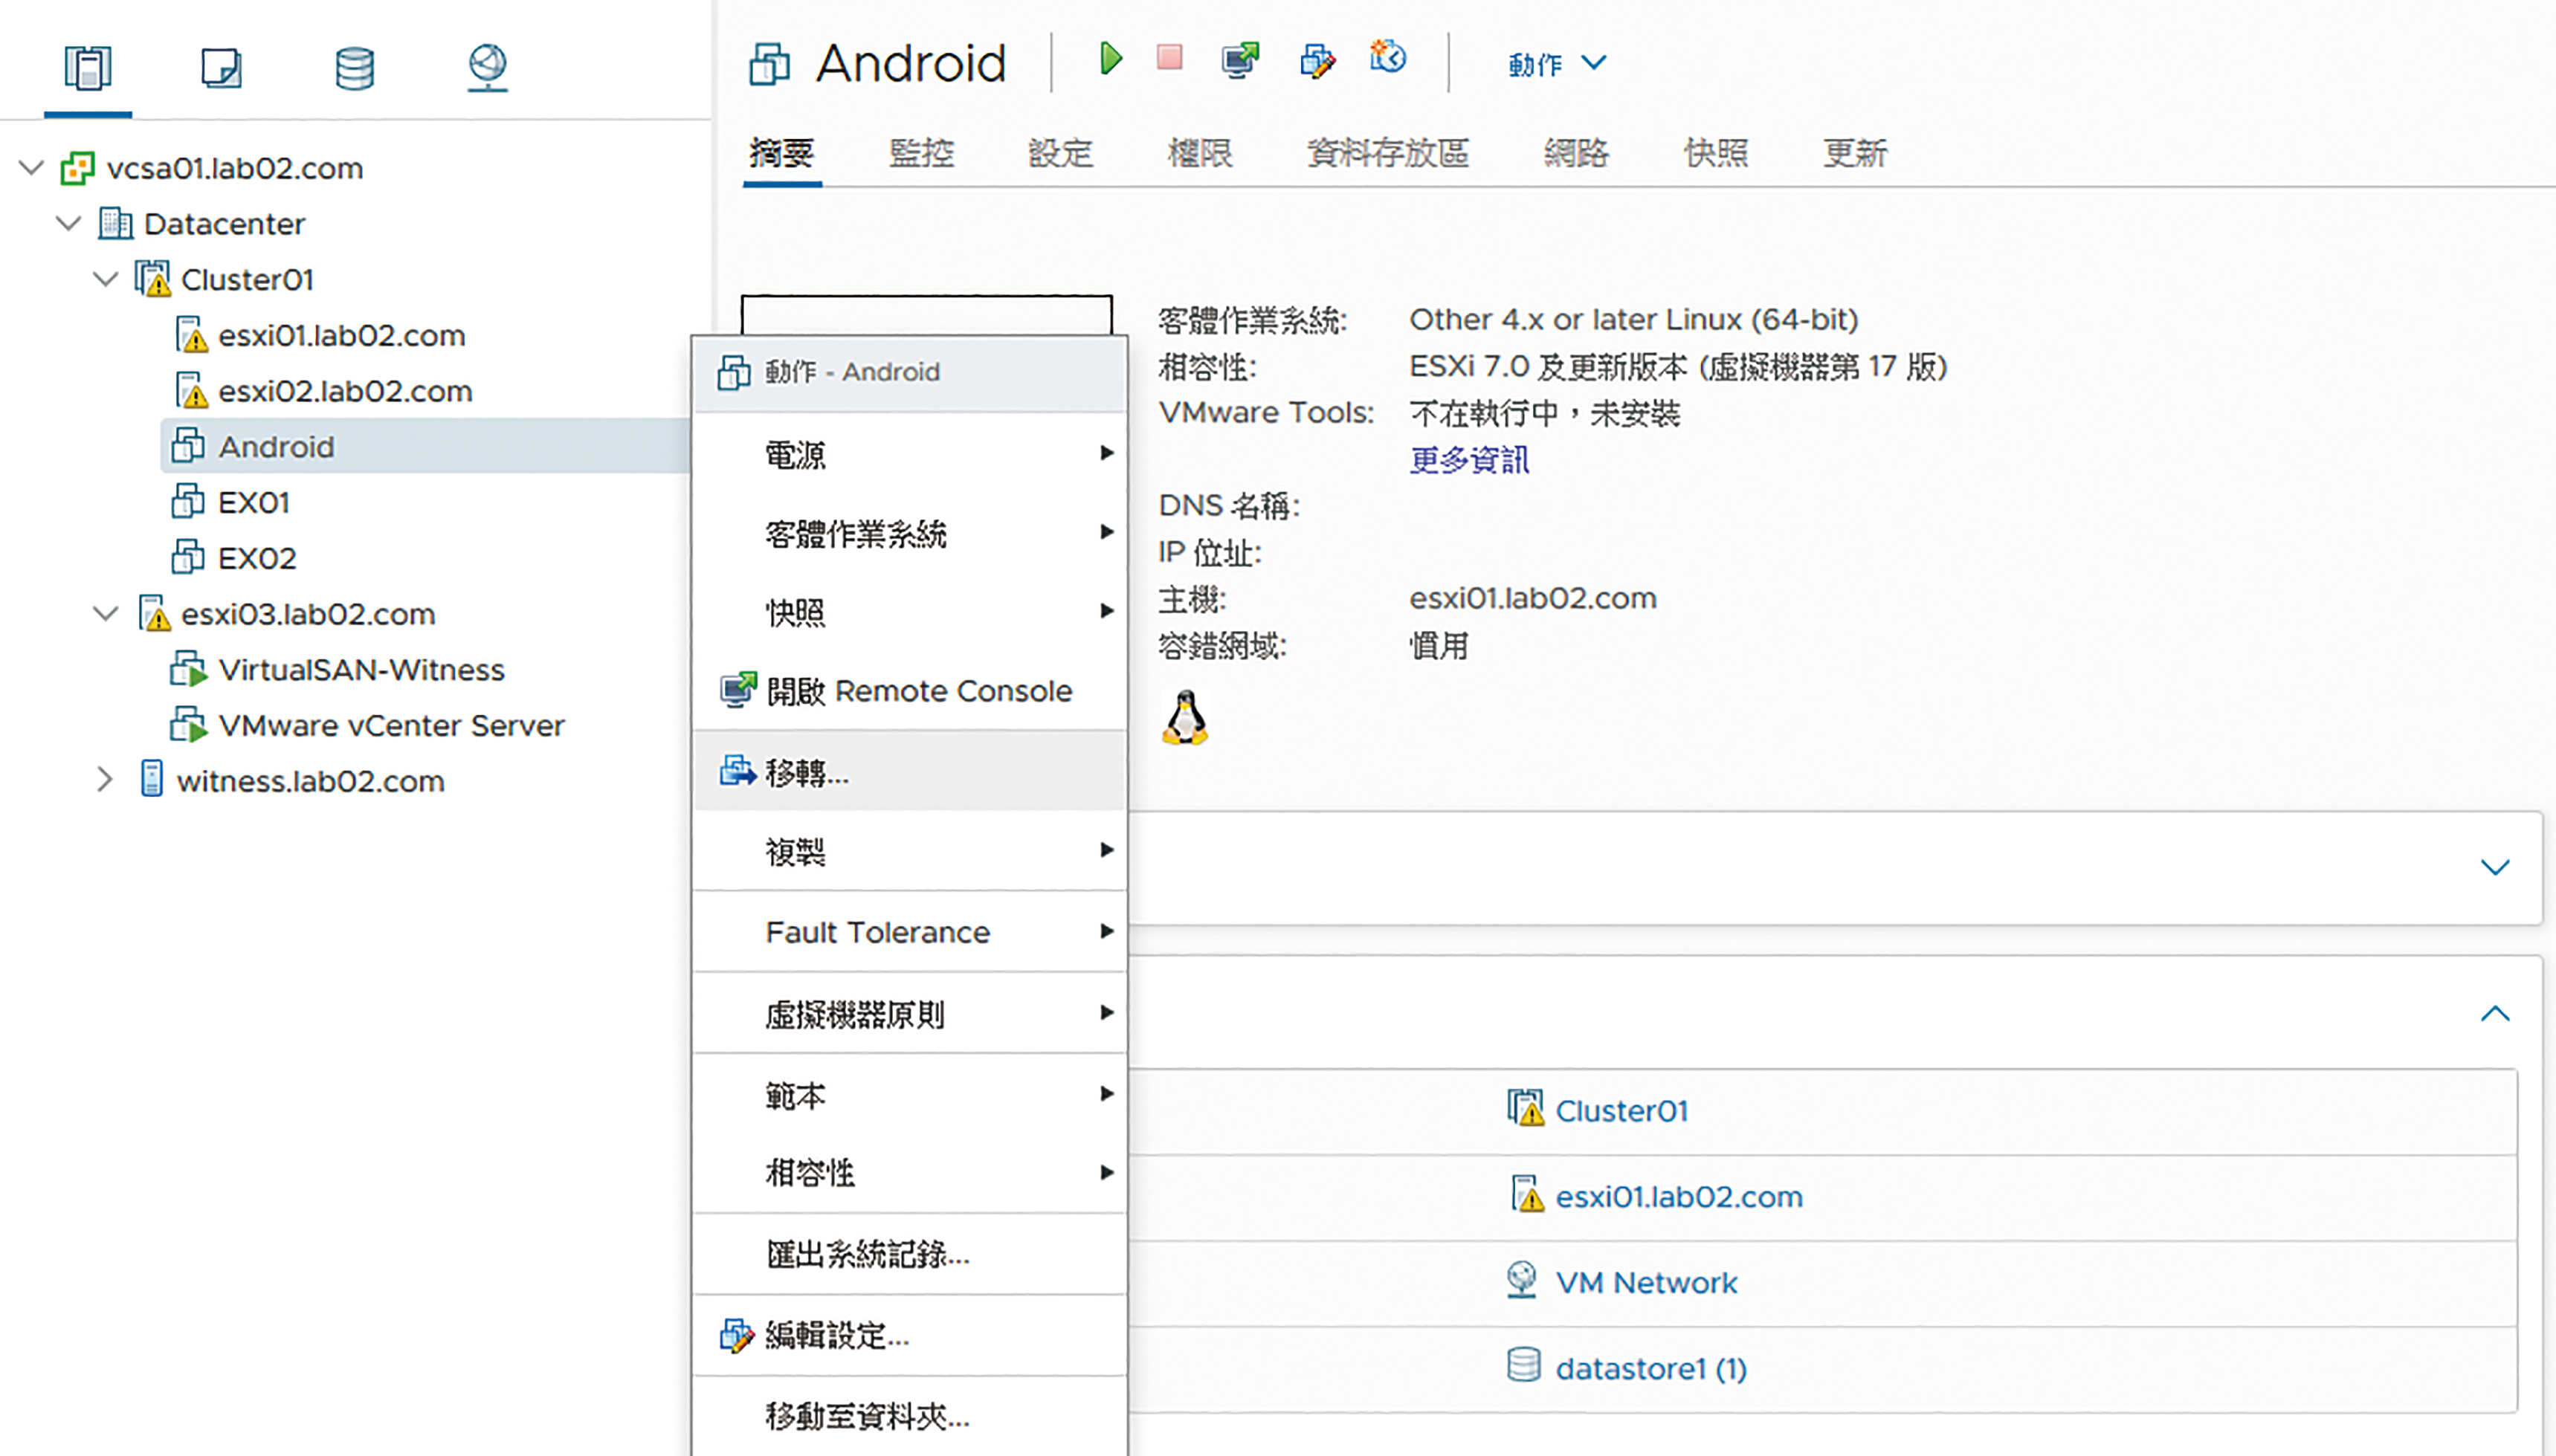Open the Cluster01 link in related objects
Screen dimensions: 2556x1456
(x=1621, y=1111)
